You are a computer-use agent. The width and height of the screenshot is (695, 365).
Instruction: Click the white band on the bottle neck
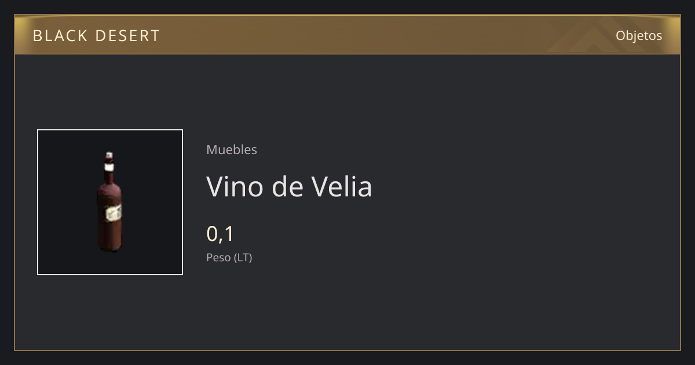click(x=109, y=167)
